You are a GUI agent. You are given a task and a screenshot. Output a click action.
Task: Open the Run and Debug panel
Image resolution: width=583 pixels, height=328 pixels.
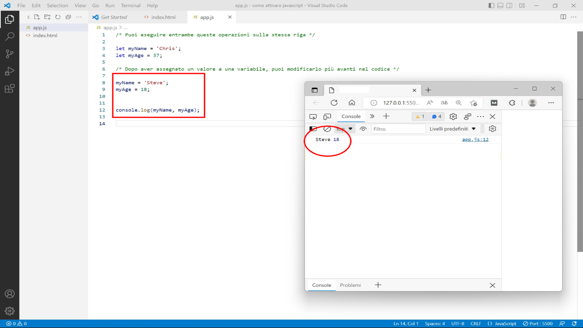(x=10, y=71)
